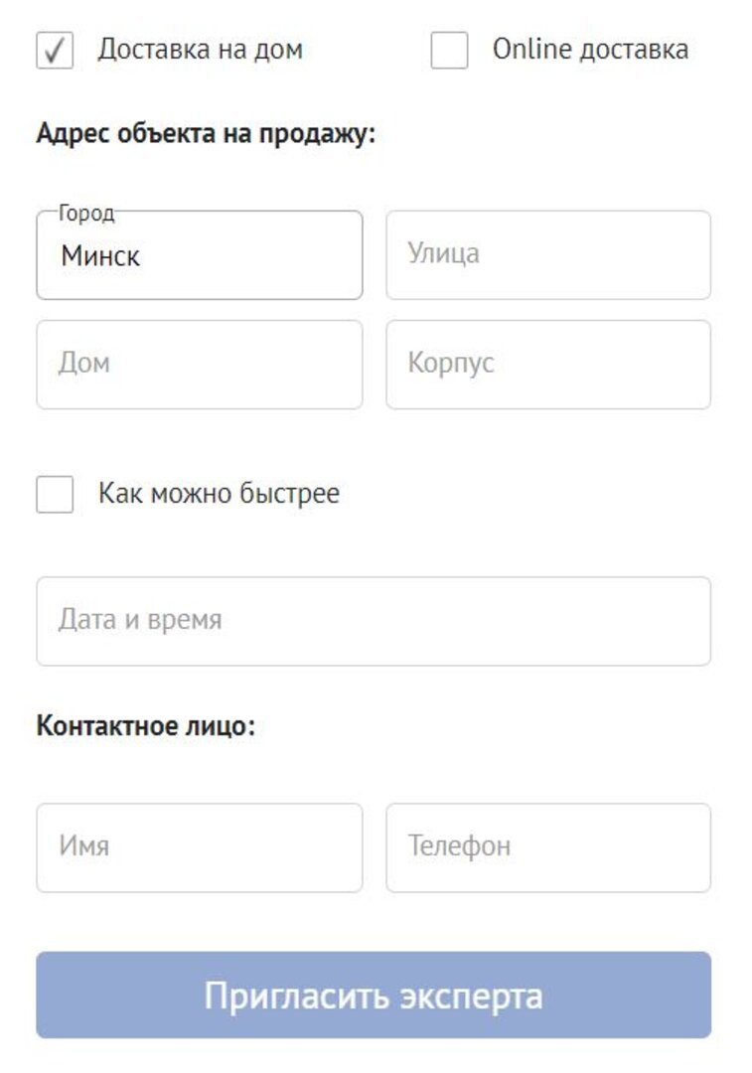Tick the "Как можно быстрее" checkbox

(55, 494)
